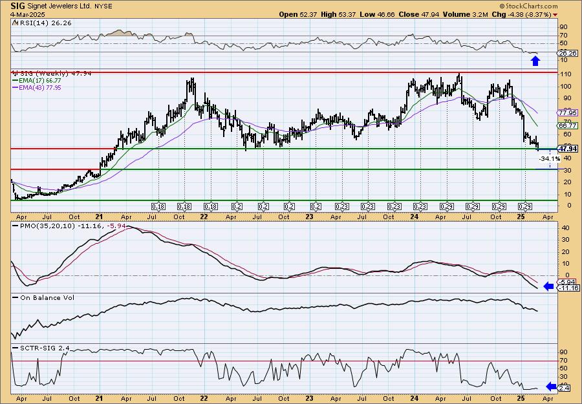The height and width of the screenshot is (404, 582).
Task: Click the RSI area-chart icon beside RSI(14)
Action: tap(16, 23)
